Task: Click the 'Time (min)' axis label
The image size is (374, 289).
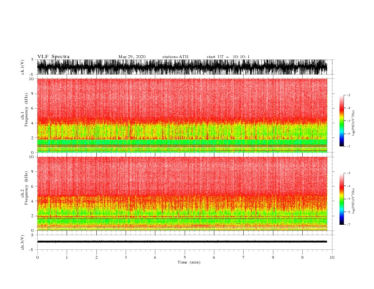Action: pyautogui.click(x=189, y=262)
